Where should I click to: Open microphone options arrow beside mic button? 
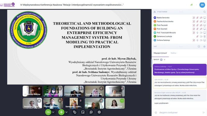[66, 112]
